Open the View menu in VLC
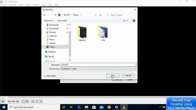Screen dimensions: 196x110 click(50, 5)
